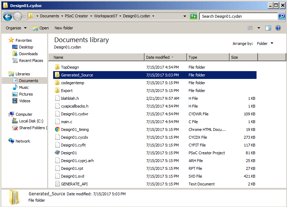Click the Computer icon in sidebar

(x=11, y=114)
